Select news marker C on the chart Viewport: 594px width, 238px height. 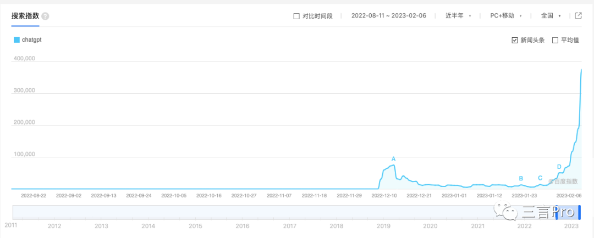(540, 178)
